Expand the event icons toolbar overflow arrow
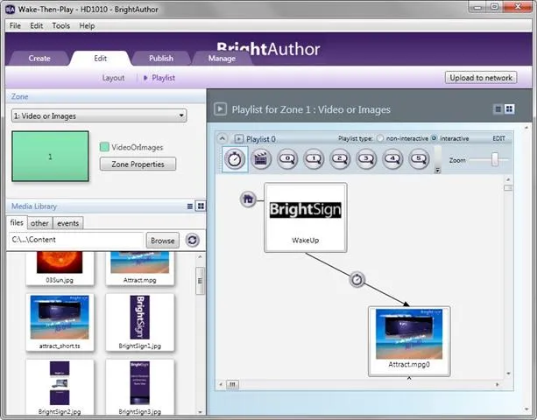Screen dimensions: 537x420 pyautogui.click(x=437, y=171)
